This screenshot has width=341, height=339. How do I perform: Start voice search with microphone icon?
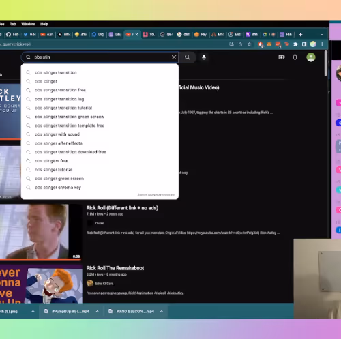click(204, 57)
